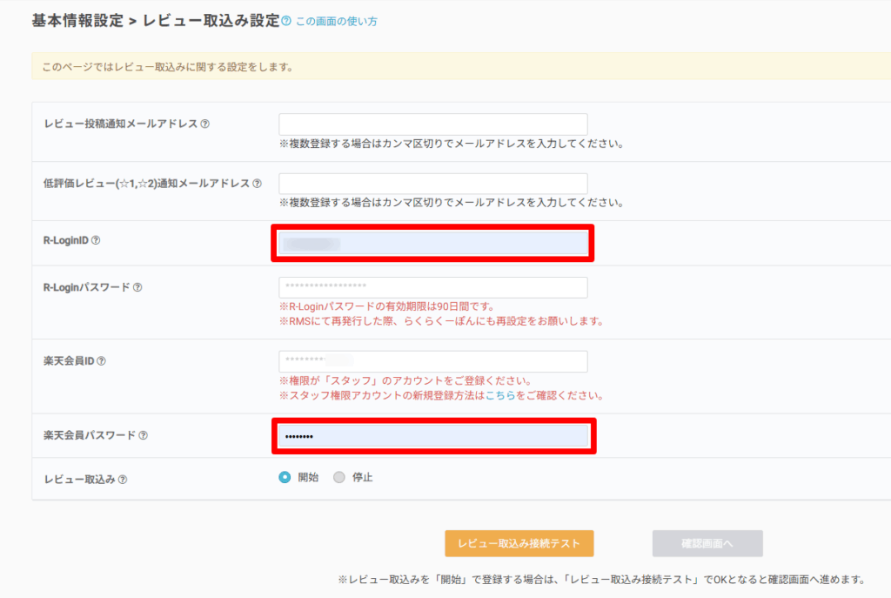Focus the レビュー投稿通知メールアドレス input field
The image size is (891, 598).
click(432, 124)
